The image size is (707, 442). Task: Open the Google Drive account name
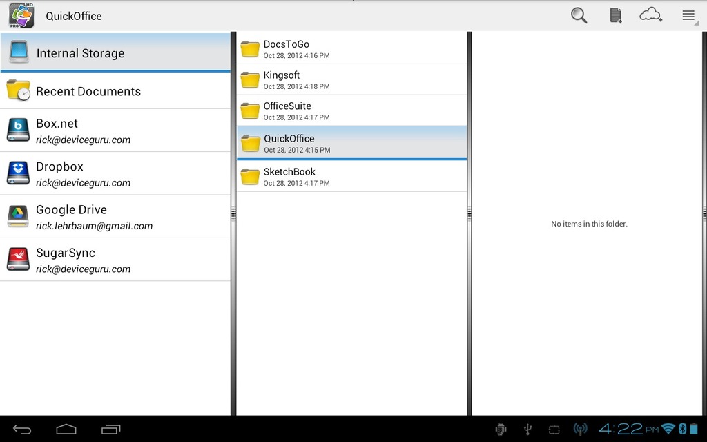(71, 210)
